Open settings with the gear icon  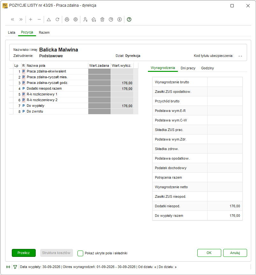pyautogui.click(x=76, y=19)
